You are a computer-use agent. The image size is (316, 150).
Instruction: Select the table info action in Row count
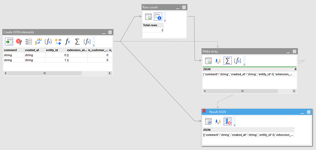pyautogui.click(x=158, y=16)
